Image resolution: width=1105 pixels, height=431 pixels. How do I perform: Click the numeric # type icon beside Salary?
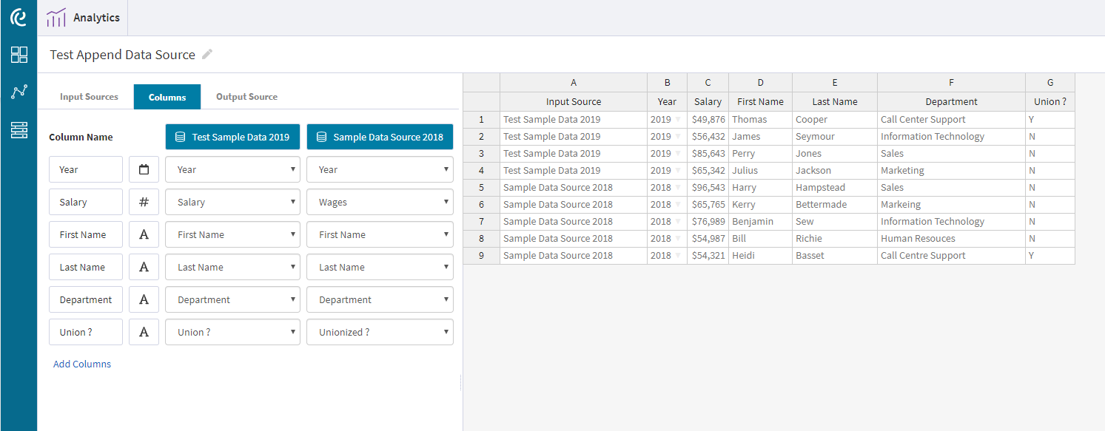pos(144,201)
